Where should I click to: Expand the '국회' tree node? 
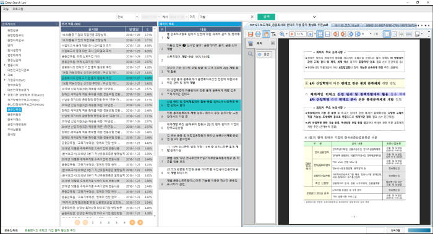[x=5, y=75]
